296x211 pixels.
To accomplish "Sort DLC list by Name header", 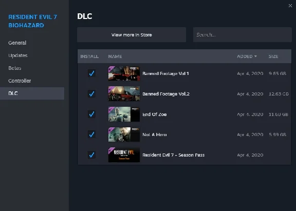I will tap(115, 56).
